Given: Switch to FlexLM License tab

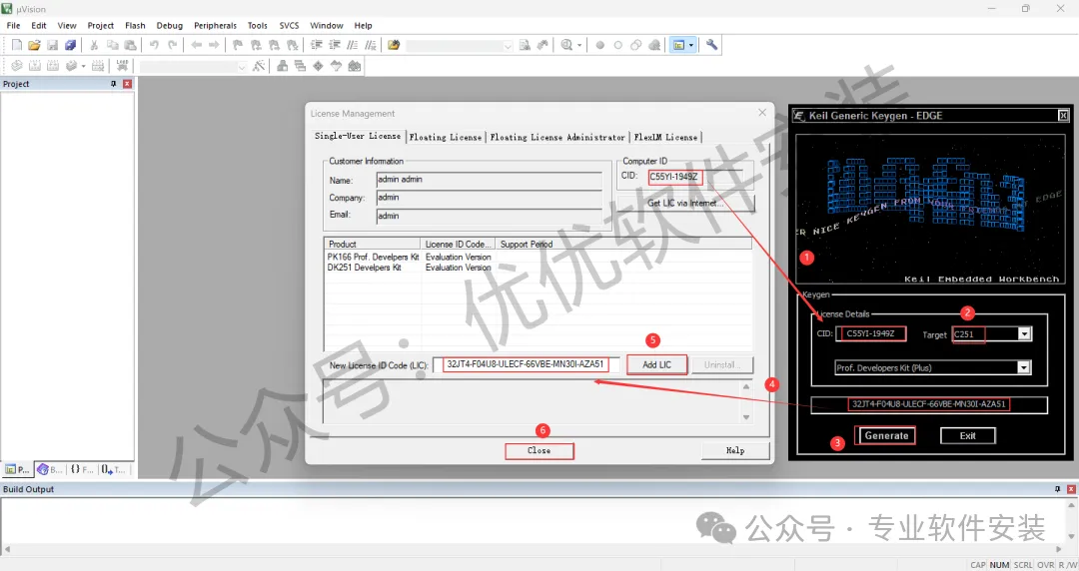Looking at the screenshot, I should (x=665, y=137).
